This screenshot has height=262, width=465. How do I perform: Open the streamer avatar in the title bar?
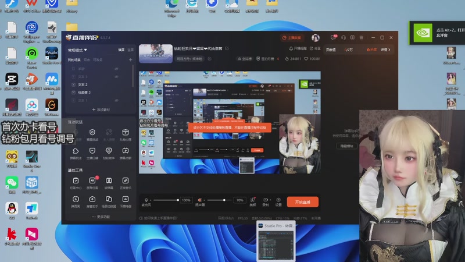[x=316, y=38]
